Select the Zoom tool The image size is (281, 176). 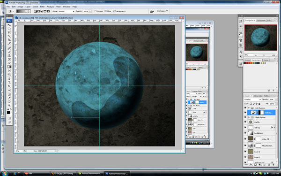click(x=9, y=106)
